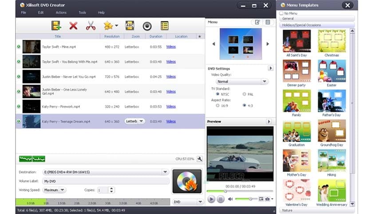Select the 4:3 aspect ratio
The image size is (371, 214).
coord(244,105)
